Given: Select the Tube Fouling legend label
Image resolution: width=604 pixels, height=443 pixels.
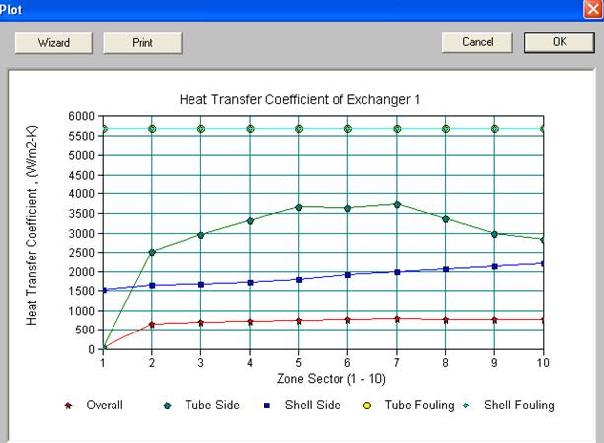Looking at the screenshot, I should coord(419,406).
